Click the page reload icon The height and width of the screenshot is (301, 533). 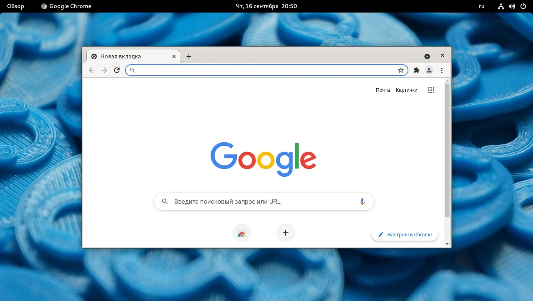tap(117, 70)
